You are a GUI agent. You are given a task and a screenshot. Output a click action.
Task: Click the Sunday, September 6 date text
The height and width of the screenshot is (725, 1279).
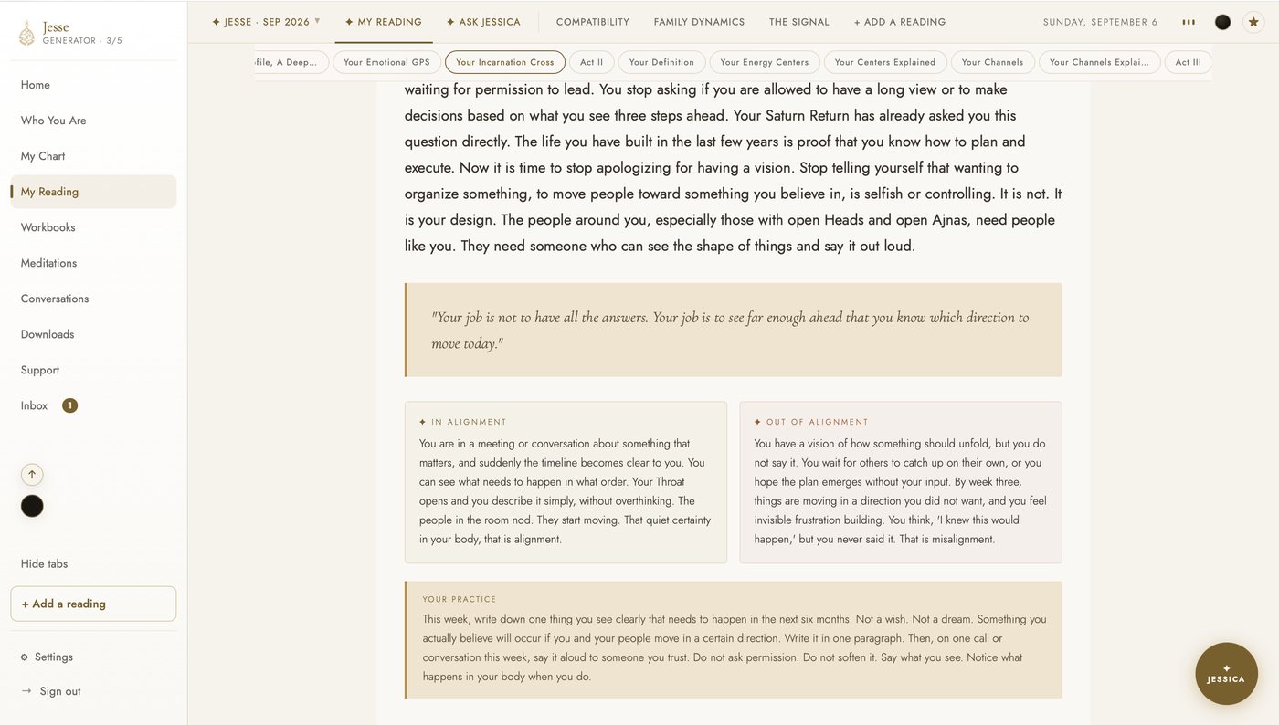(x=1100, y=22)
